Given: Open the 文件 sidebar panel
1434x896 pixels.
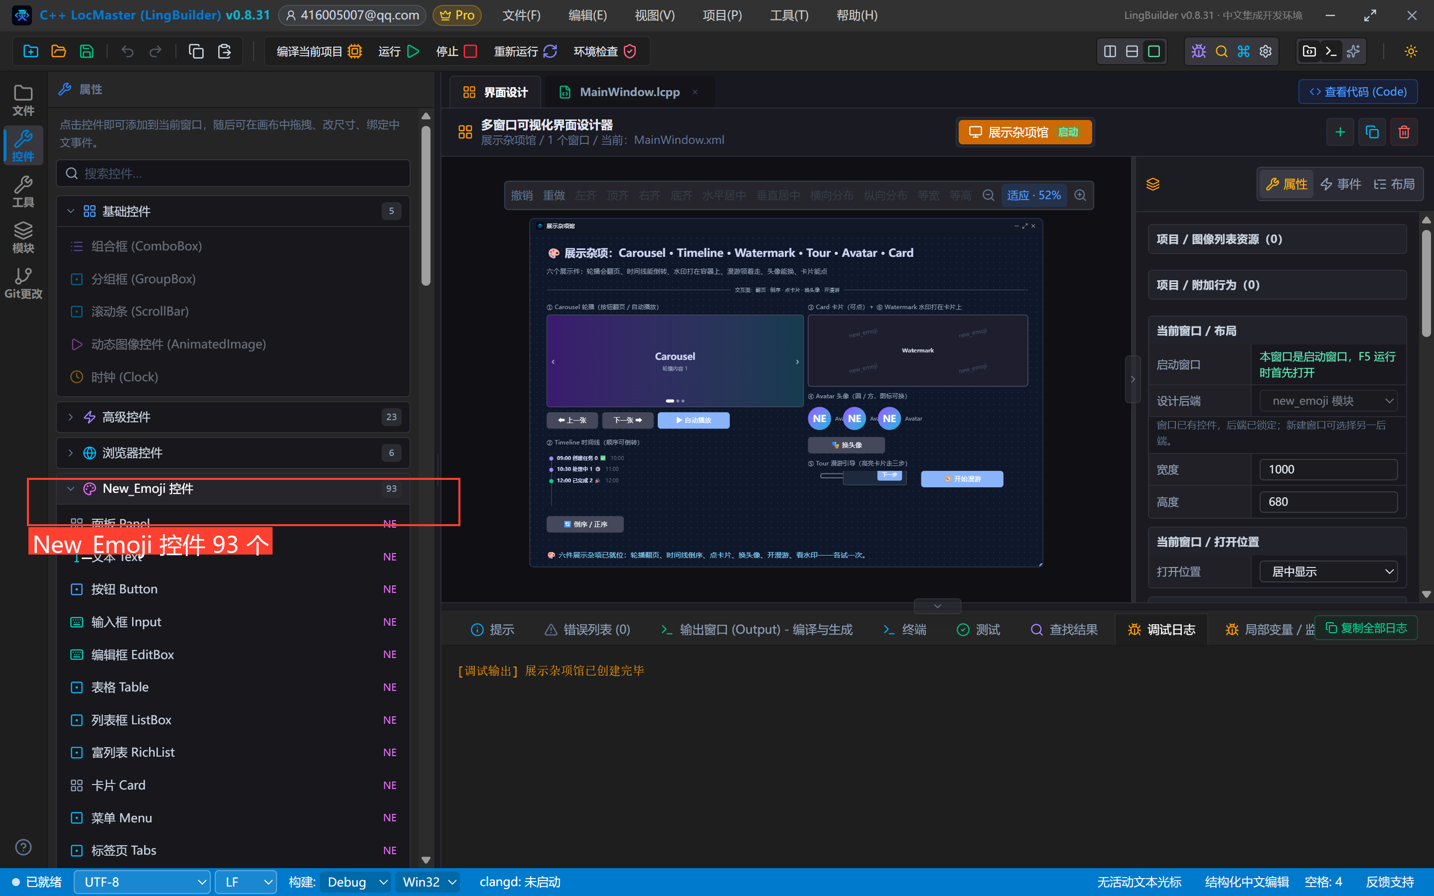Looking at the screenshot, I should (23, 100).
